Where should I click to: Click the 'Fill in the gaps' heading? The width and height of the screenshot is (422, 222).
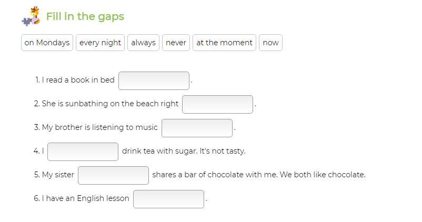pos(85,16)
